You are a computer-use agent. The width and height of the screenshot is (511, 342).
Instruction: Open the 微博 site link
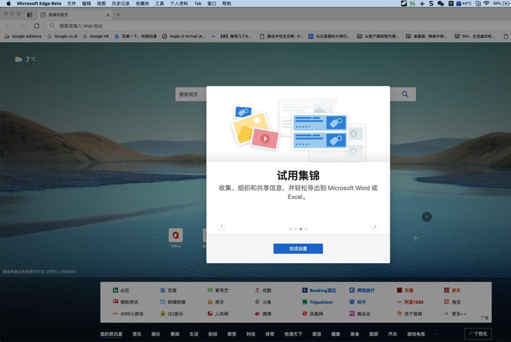(x=263, y=314)
